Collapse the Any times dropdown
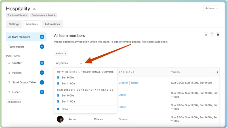Screen dimensions: 227x128 pyautogui.click(x=69, y=63)
